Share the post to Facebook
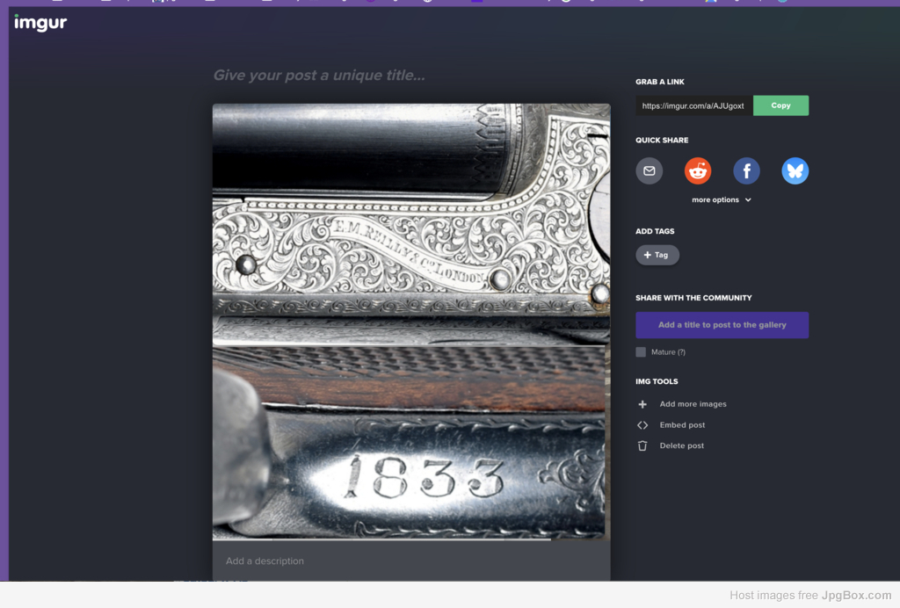900x608 pixels. (747, 171)
